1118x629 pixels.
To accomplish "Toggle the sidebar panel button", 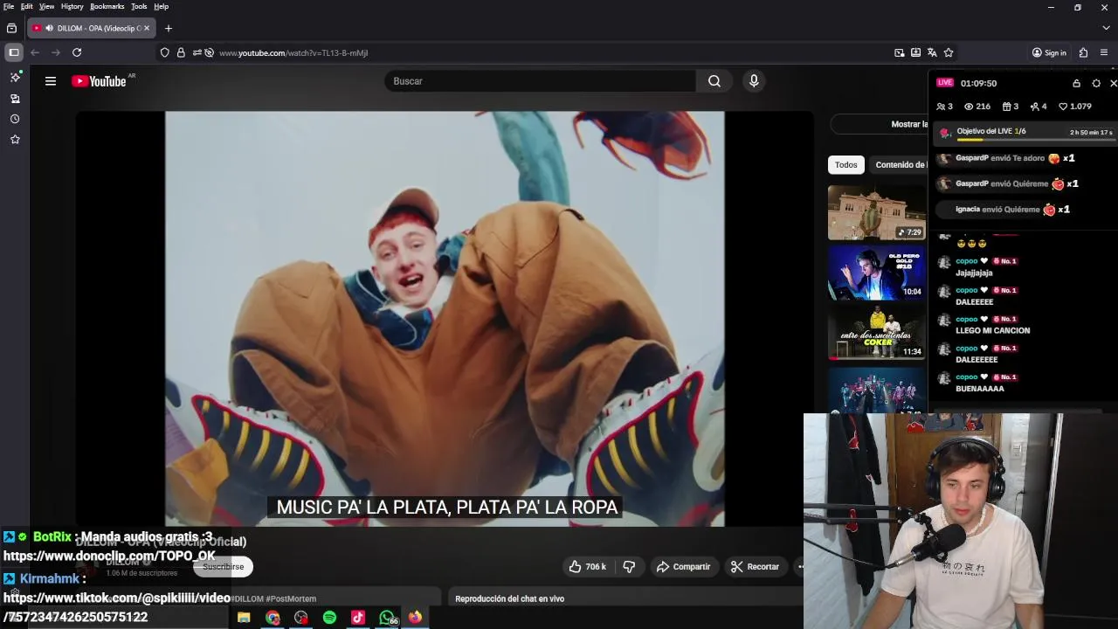I will tap(14, 52).
